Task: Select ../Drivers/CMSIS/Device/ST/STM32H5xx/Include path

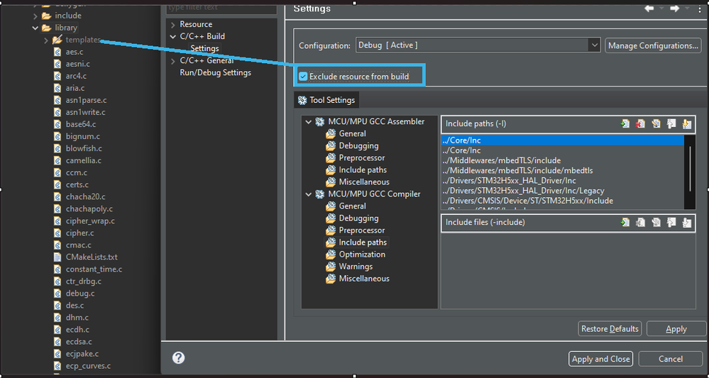Action: pos(528,201)
